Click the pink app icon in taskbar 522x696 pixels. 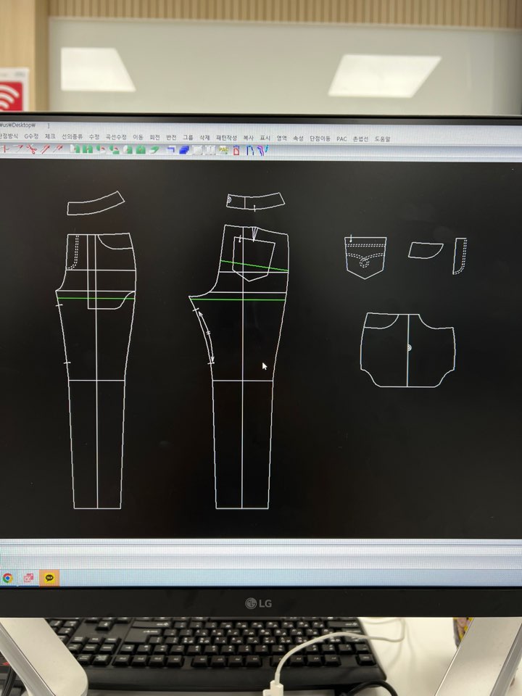pyautogui.click(x=29, y=578)
